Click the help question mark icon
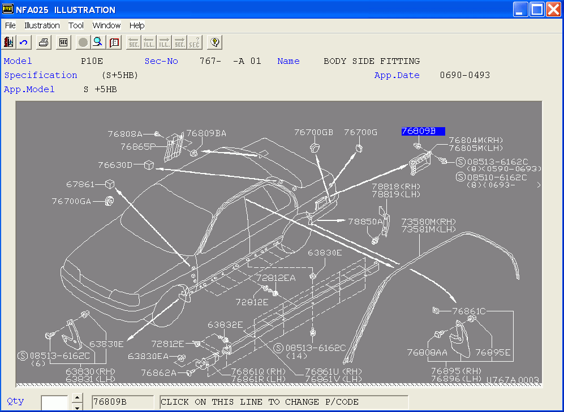 214,42
